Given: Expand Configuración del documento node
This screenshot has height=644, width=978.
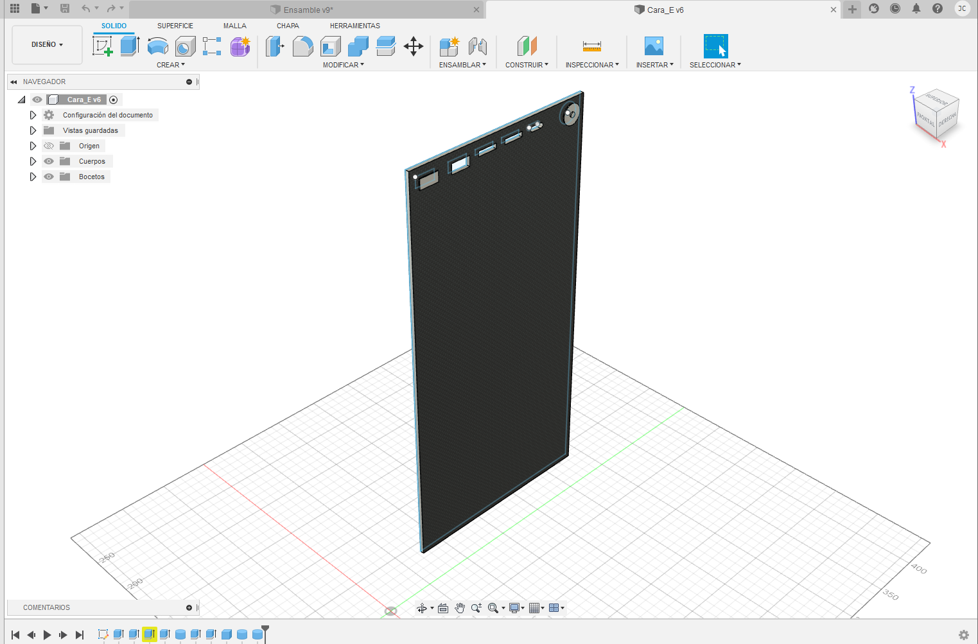Looking at the screenshot, I should (33, 115).
